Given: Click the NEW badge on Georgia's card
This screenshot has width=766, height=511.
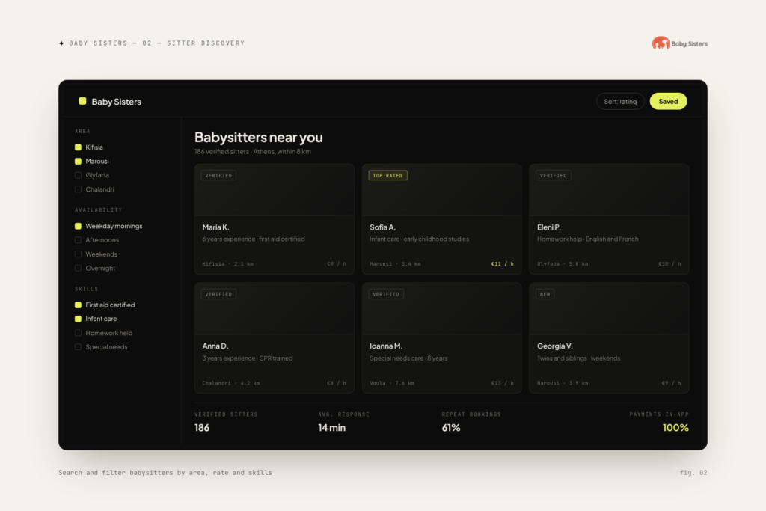Looking at the screenshot, I should pyautogui.click(x=545, y=294).
